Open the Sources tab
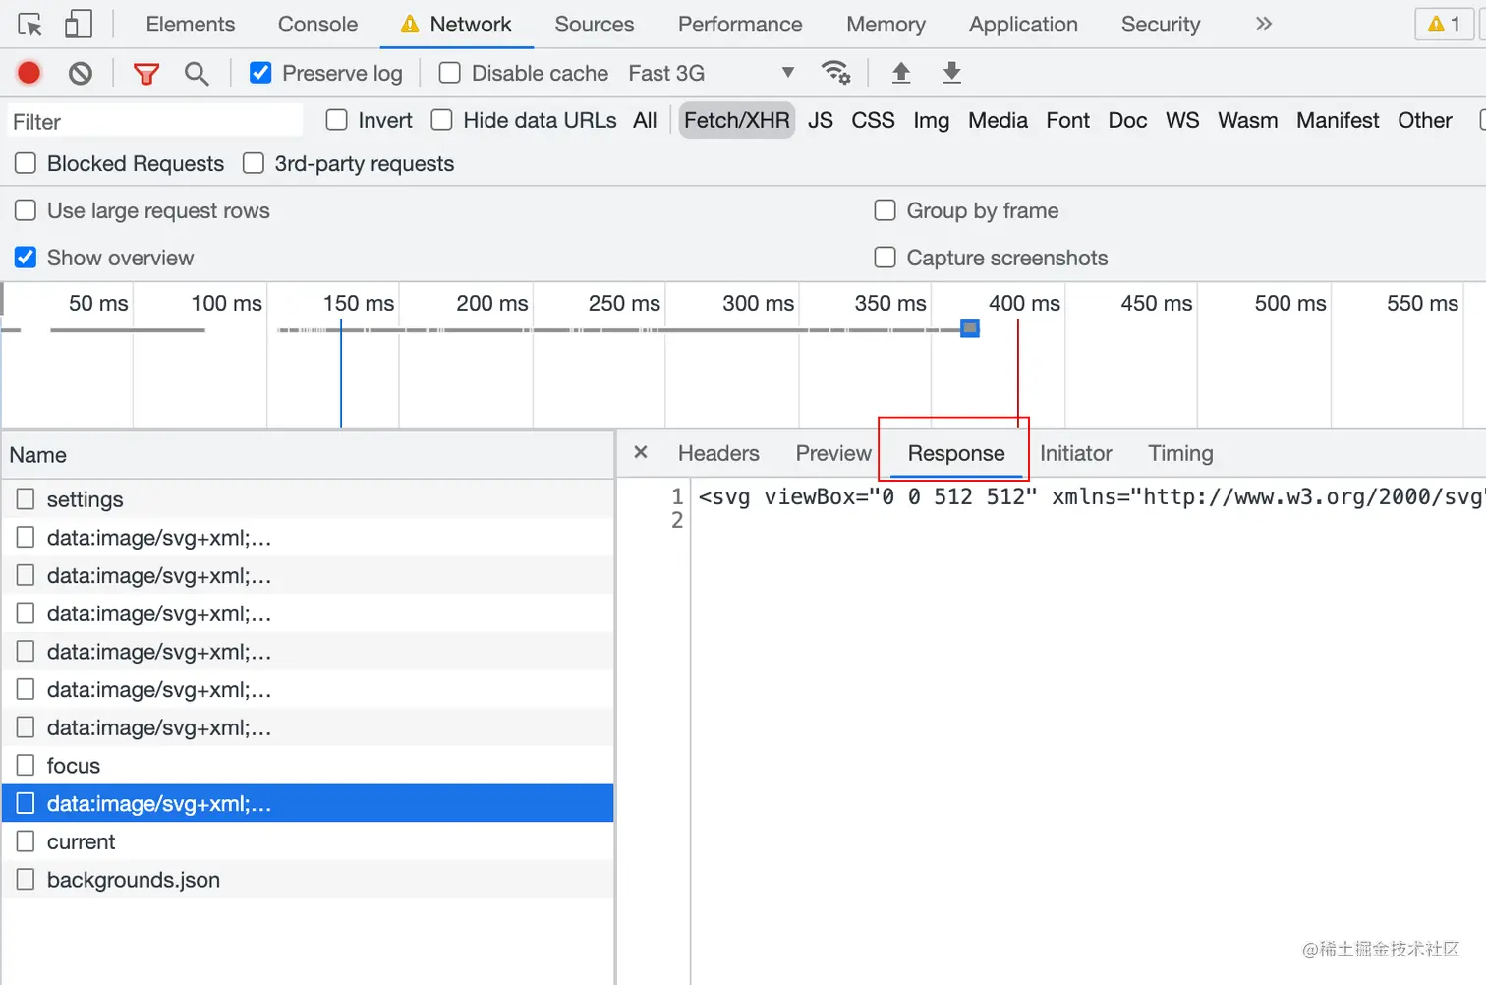The image size is (1486, 985). point(595,25)
